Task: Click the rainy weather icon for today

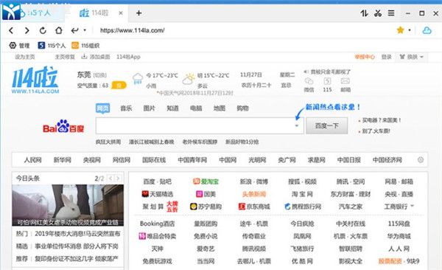Action: coord(138,78)
